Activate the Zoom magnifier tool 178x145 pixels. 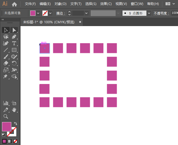6,116
